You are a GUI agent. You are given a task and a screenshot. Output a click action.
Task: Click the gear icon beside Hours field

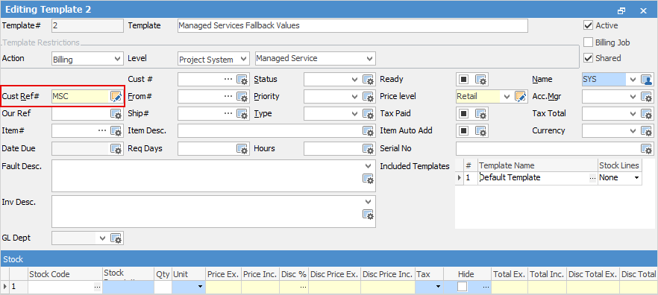pyautogui.click(x=368, y=149)
